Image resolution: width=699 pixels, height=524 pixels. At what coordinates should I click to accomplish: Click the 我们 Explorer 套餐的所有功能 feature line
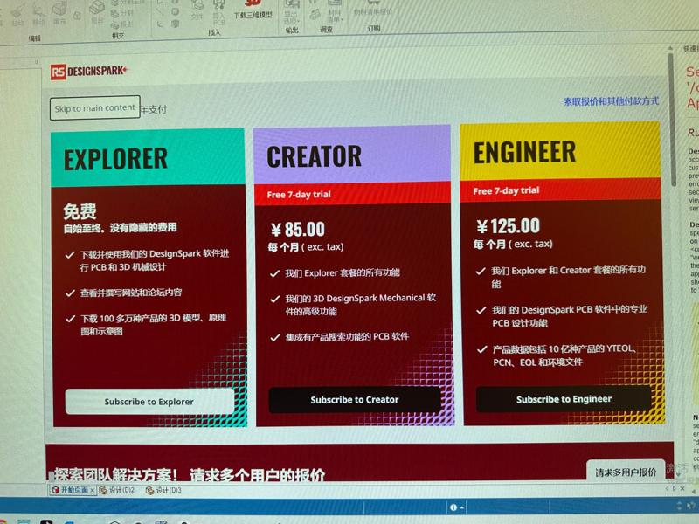(343, 272)
